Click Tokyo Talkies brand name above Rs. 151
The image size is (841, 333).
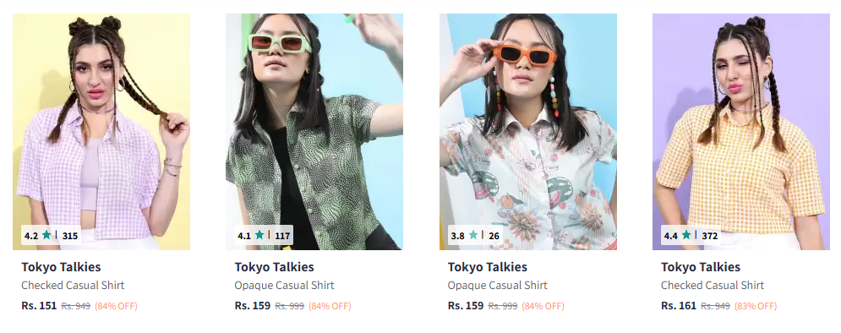pos(61,267)
